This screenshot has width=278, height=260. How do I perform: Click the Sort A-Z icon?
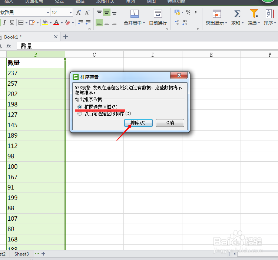(x=270, y=14)
